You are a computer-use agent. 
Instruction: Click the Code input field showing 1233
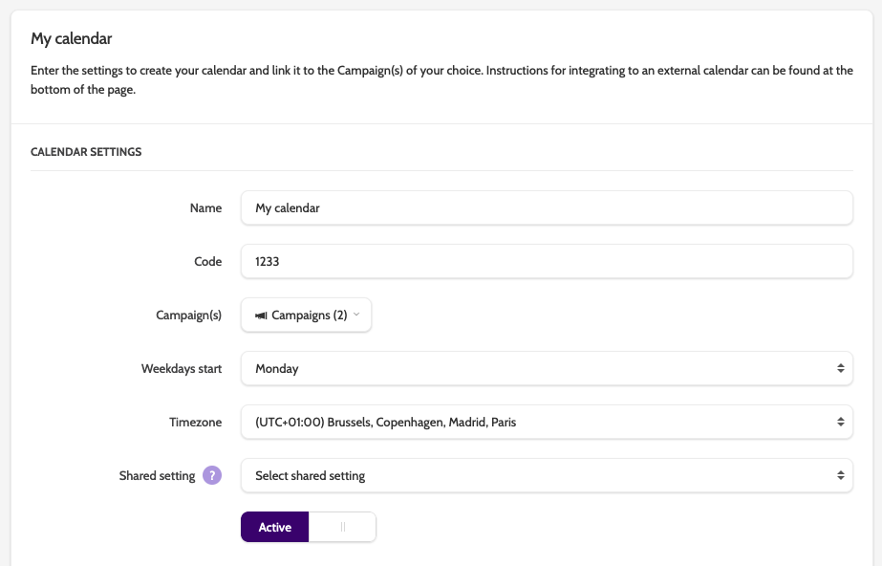(x=547, y=261)
